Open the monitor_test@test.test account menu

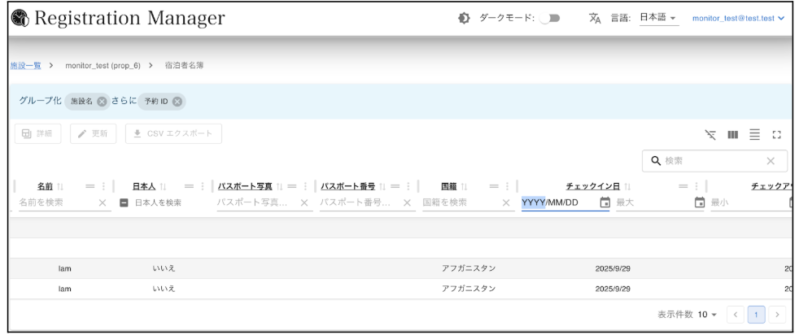(738, 19)
